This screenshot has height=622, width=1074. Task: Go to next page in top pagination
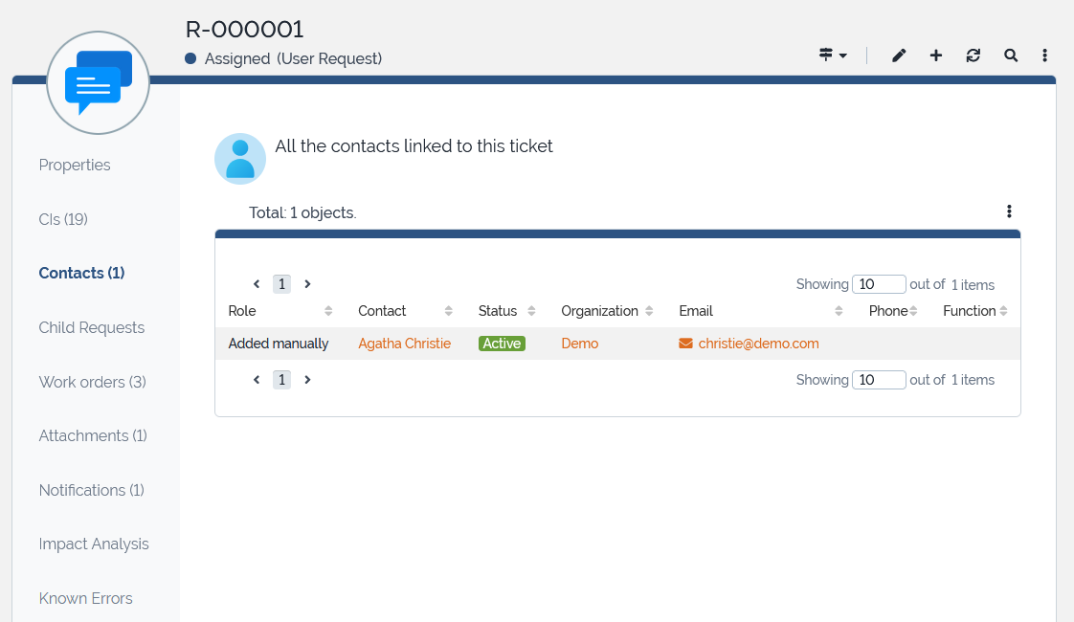click(307, 284)
